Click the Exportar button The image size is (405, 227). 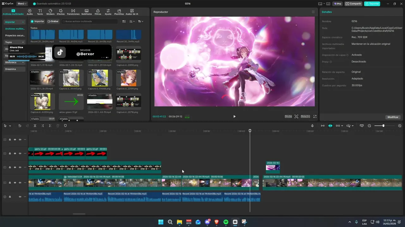372,4
